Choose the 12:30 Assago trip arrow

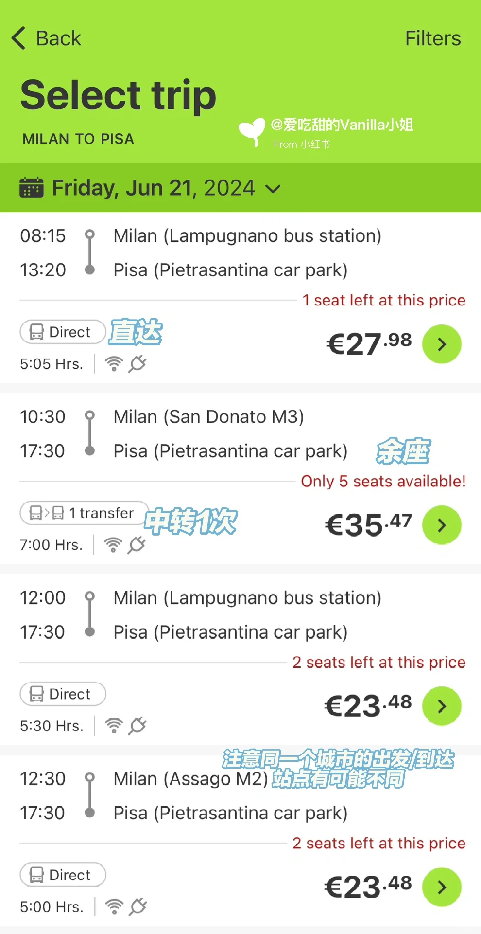(x=441, y=887)
